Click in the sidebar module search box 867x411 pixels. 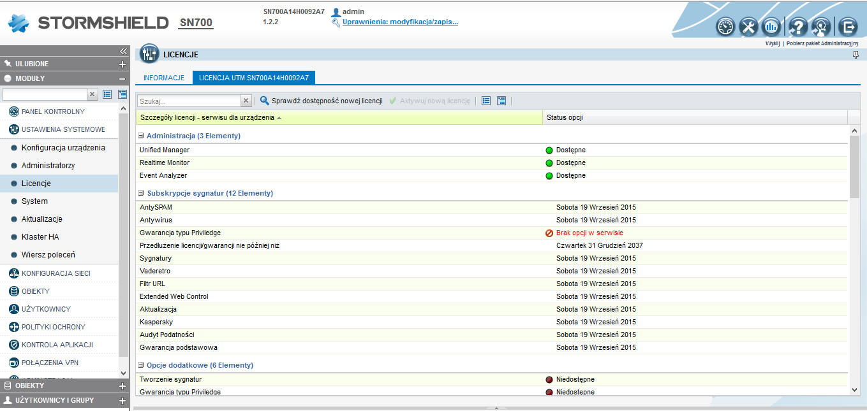(45, 94)
